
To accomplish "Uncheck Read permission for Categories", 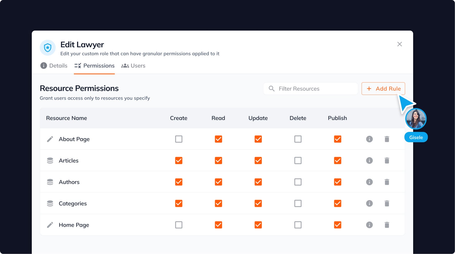I will click(x=218, y=203).
